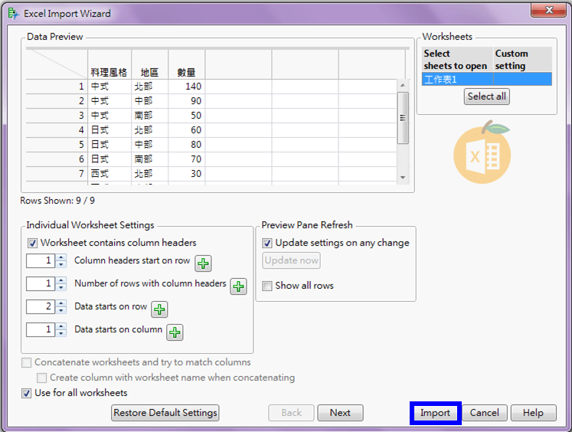Click the cell with value 60
The width and height of the screenshot is (572, 432).
coord(186,130)
